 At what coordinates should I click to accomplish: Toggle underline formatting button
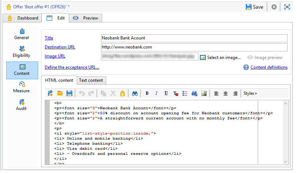tap(166, 93)
